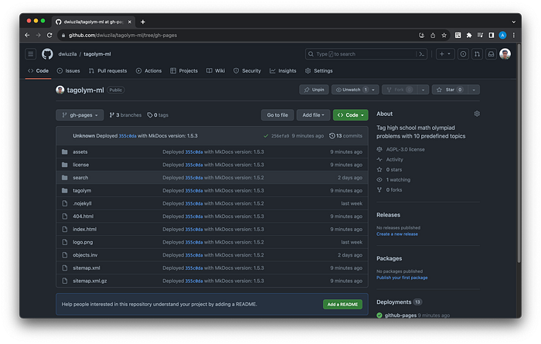Click the green check commit status icon
Screen dimensions: 541x344
click(x=266, y=136)
